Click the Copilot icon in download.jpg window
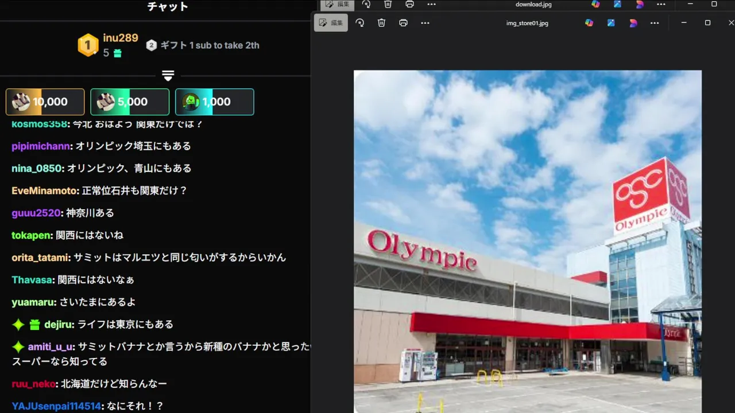The height and width of the screenshot is (413, 735). pos(595,4)
